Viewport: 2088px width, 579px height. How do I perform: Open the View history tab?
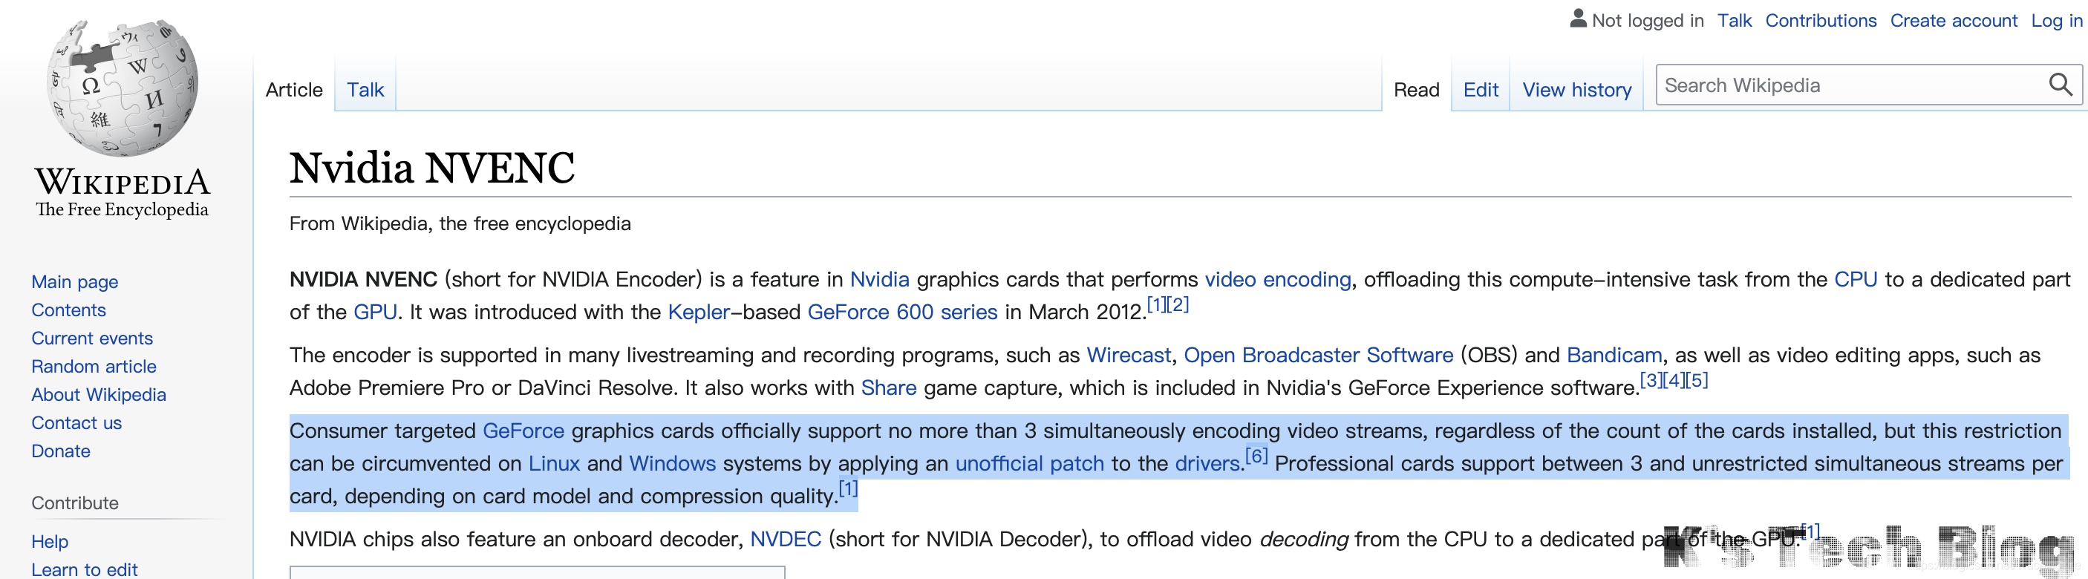coord(1576,90)
